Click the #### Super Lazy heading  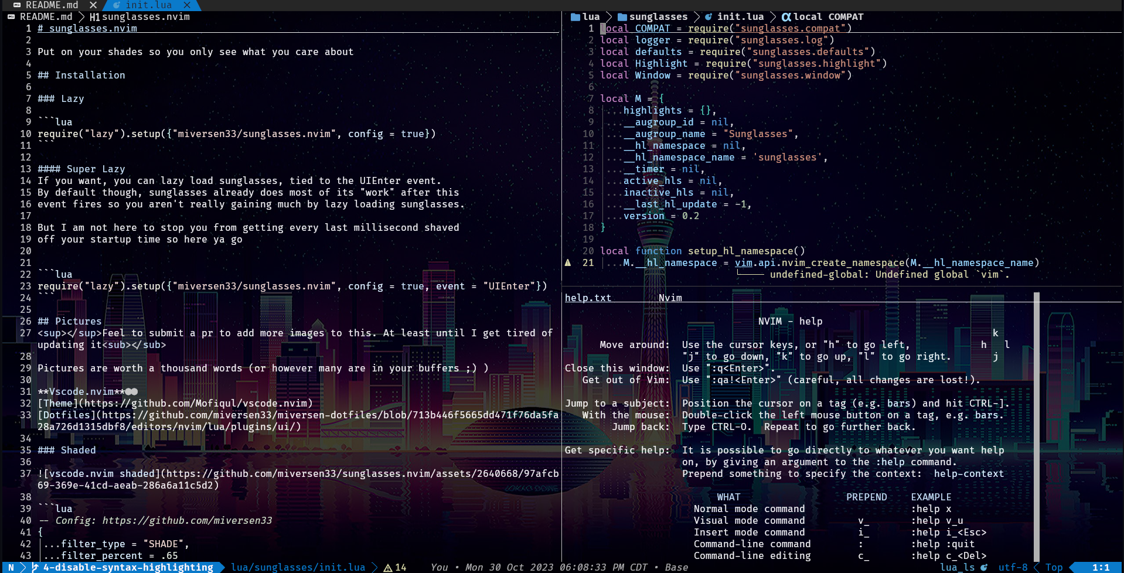click(x=81, y=169)
